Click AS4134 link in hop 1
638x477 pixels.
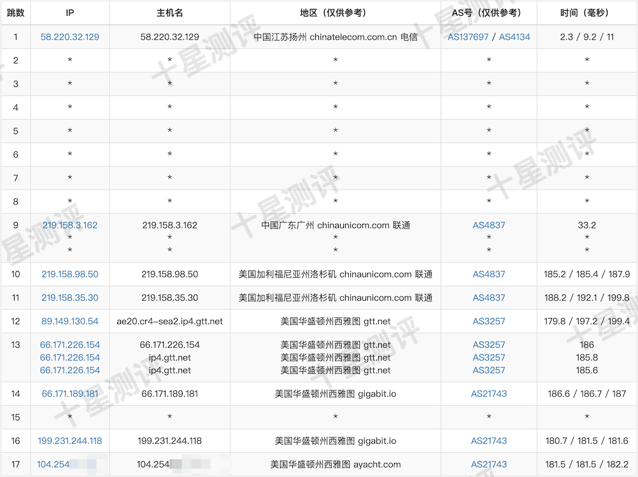click(514, 37)
